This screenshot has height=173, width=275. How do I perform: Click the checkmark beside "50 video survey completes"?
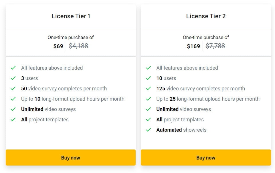(13, 88)
